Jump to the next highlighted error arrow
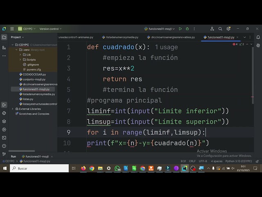The width and height of the screenshot is (262, 197). 251,44
